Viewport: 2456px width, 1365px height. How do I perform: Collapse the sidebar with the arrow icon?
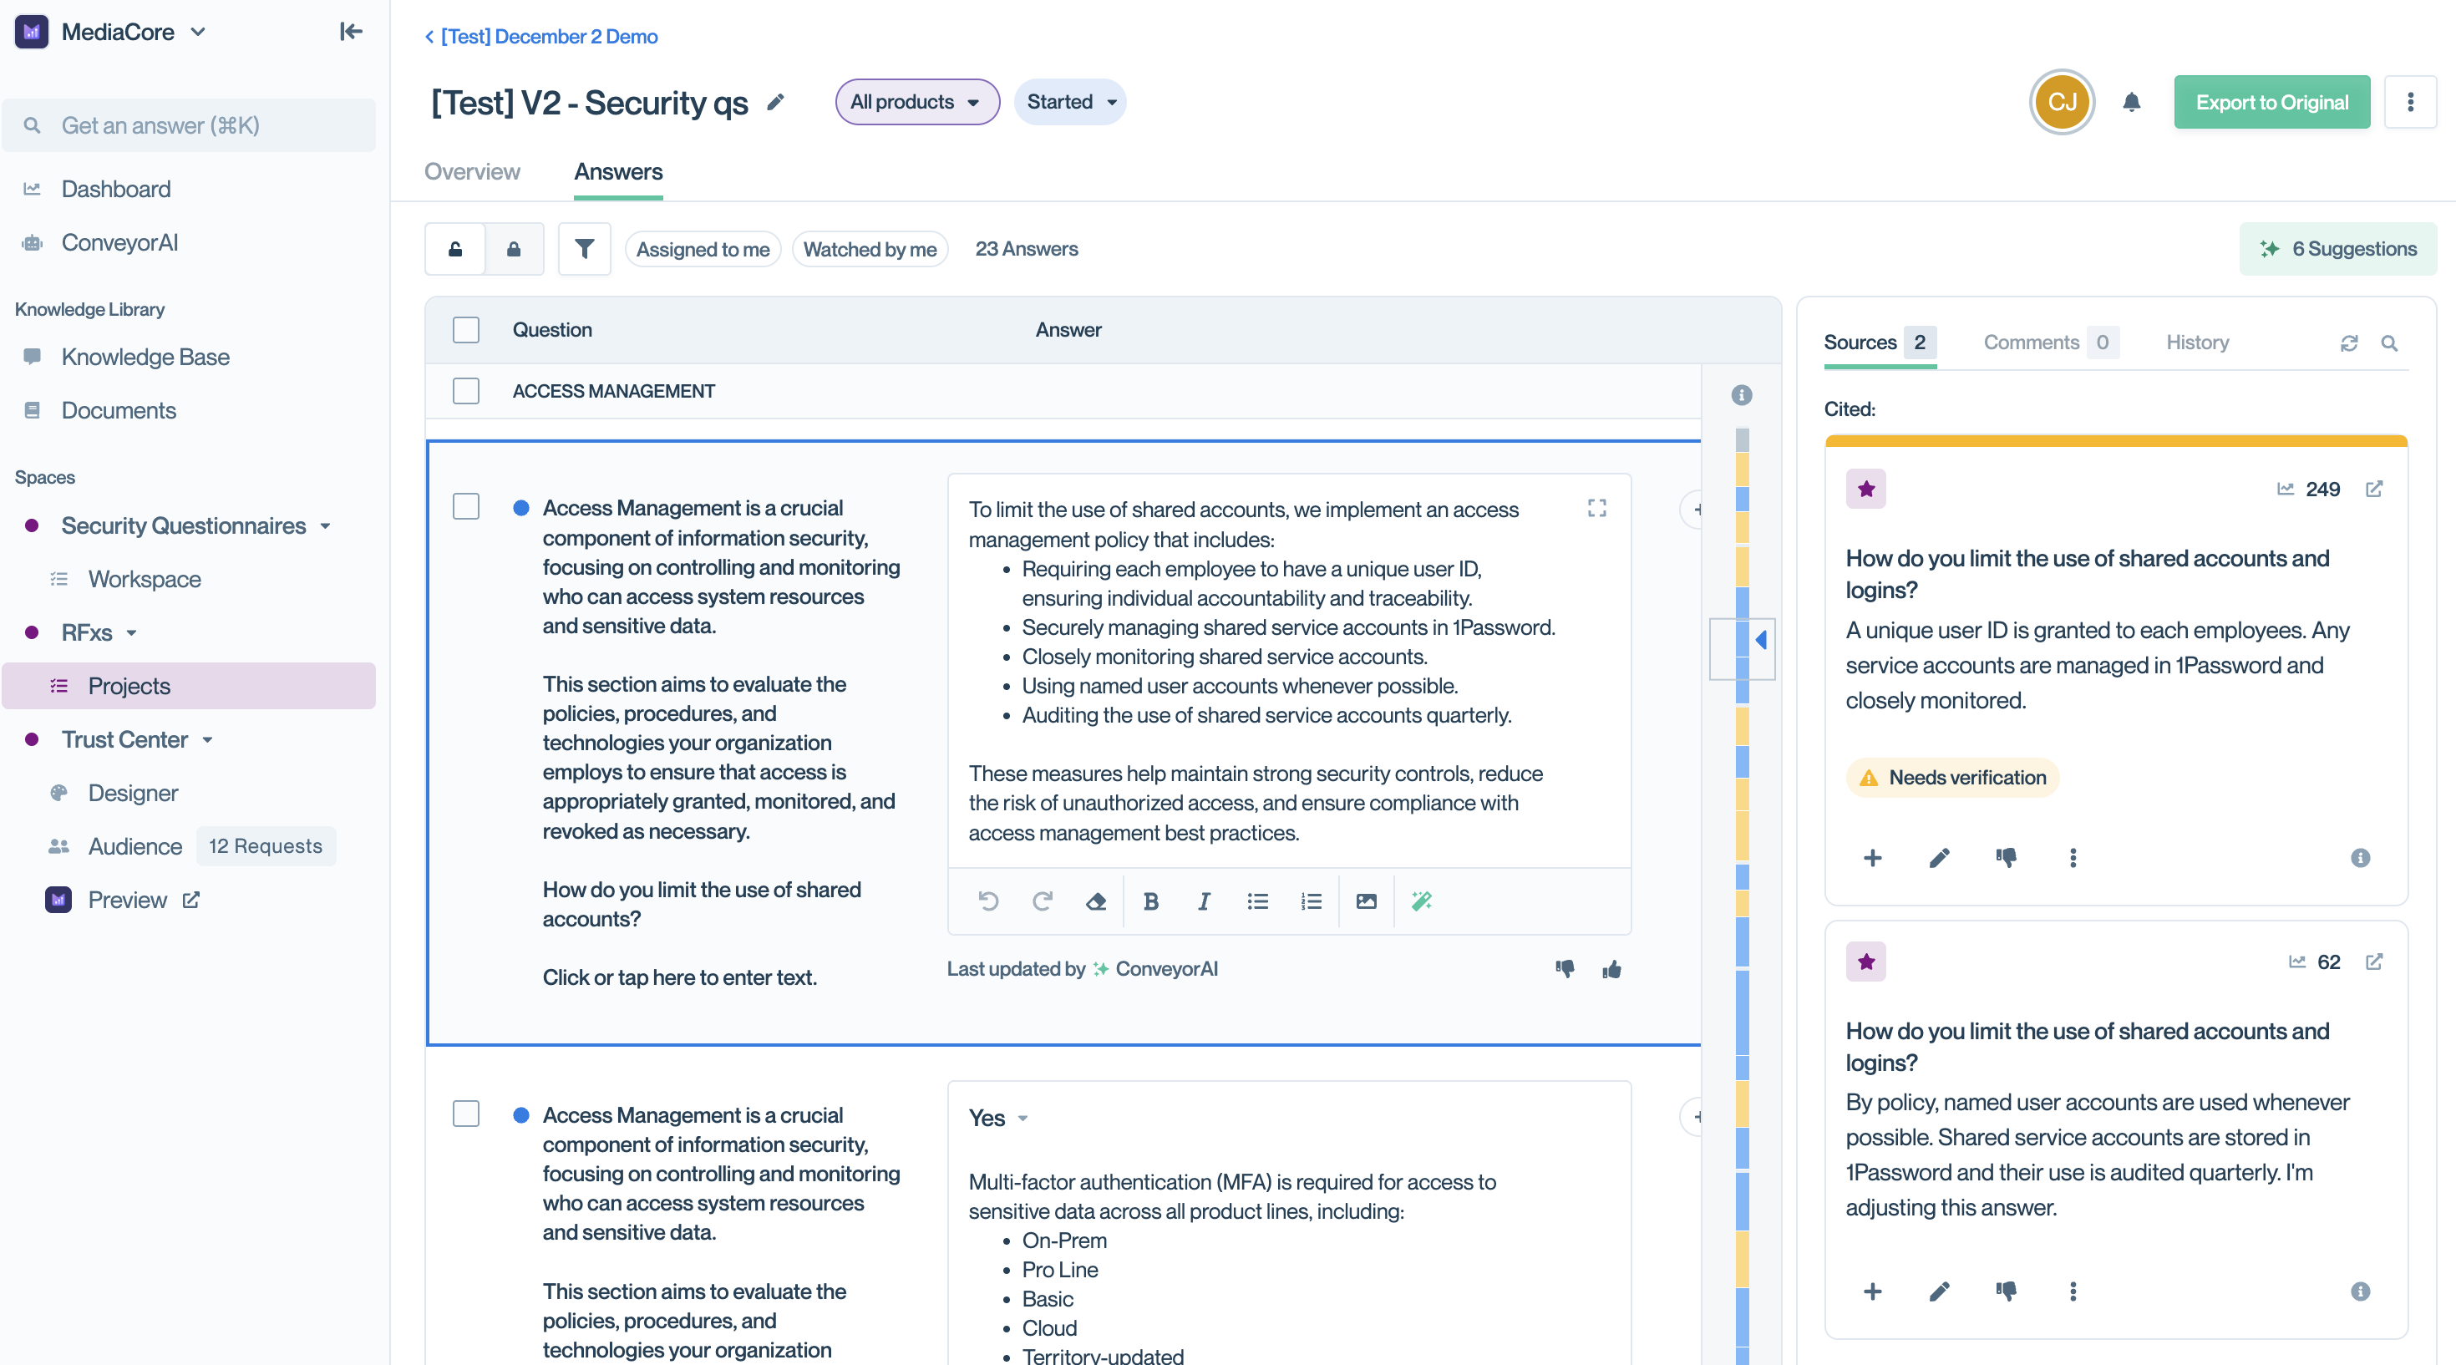coord(351,32)
